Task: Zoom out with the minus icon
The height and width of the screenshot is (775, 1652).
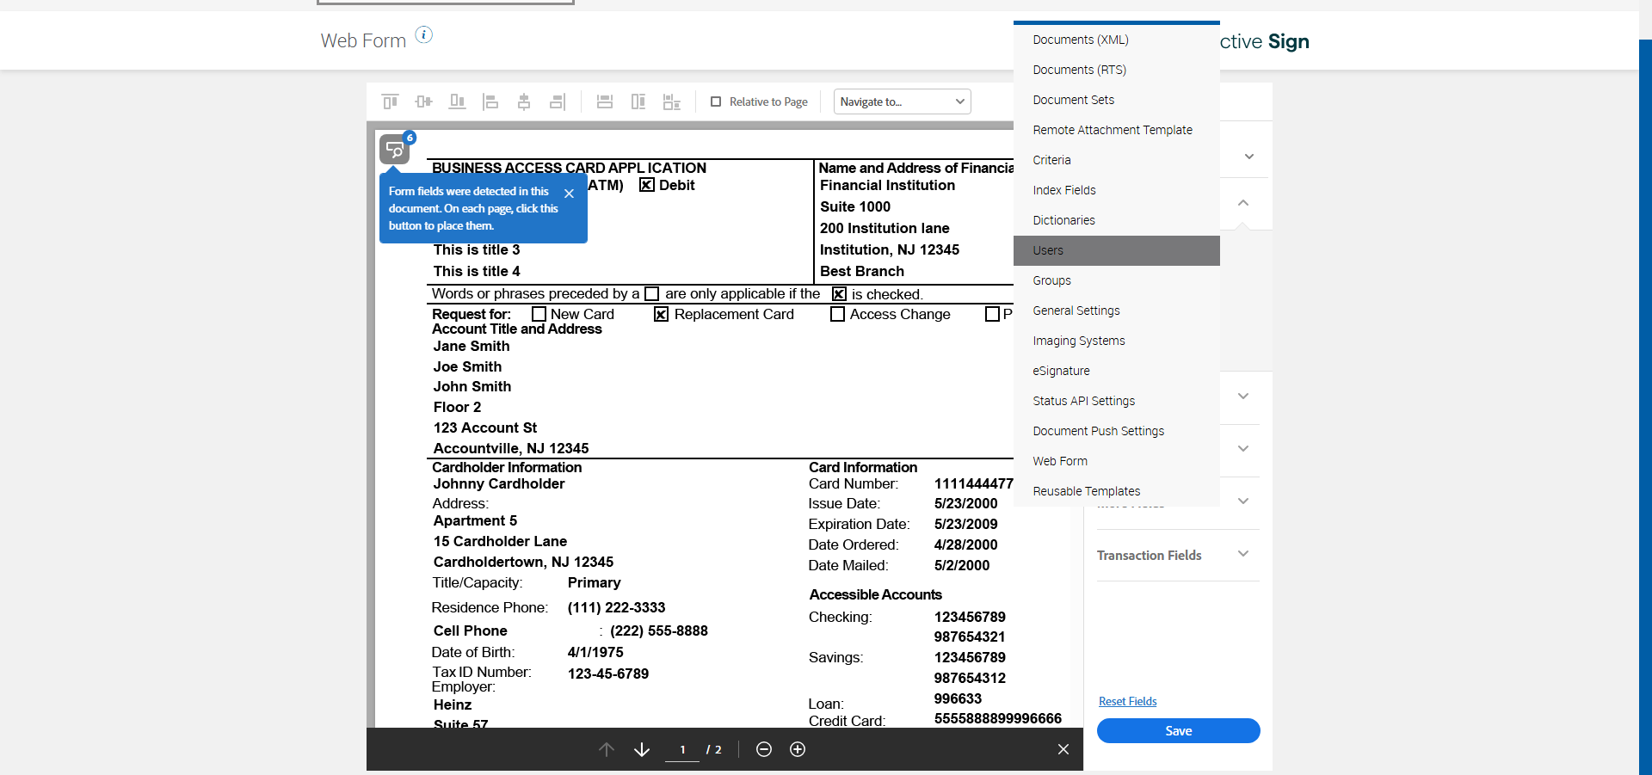Action: (x=764, y=749)
